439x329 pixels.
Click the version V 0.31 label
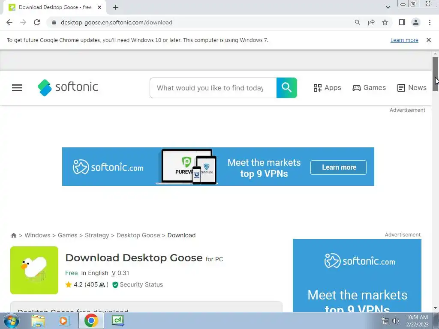[x=120, y=273]
